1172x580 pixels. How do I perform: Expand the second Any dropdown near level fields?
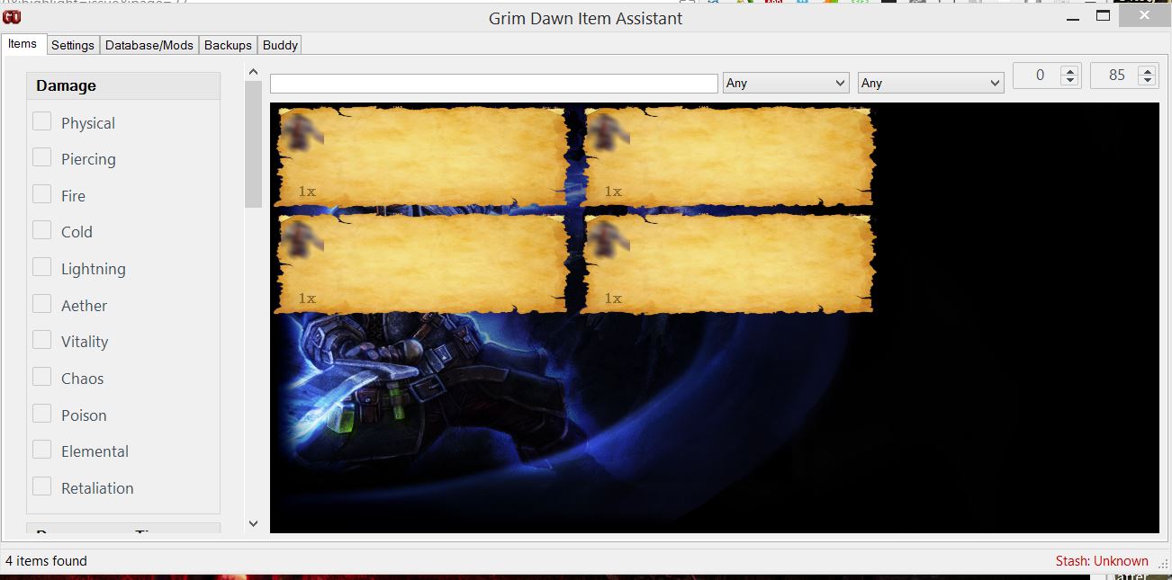coord(930,83)
